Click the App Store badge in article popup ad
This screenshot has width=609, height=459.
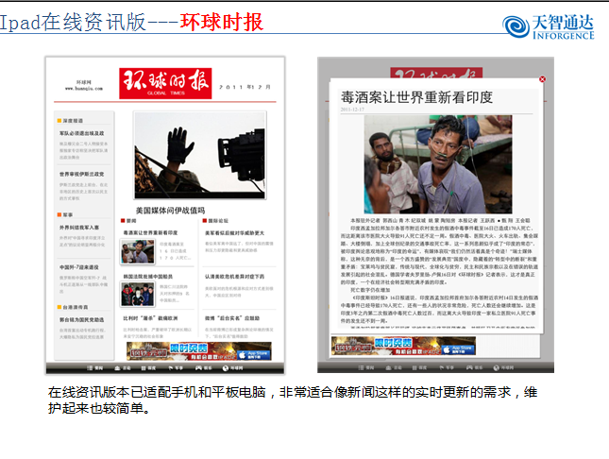(458, 349)
